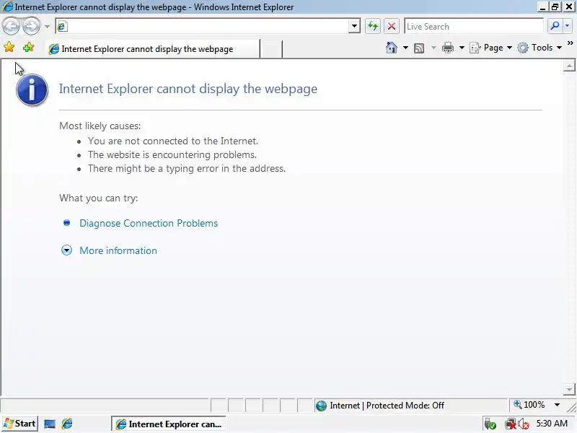Image resolution: width=577 pixels, height=433 pixels.
Task: Expand the More information arrow icon
Action: 66,250
